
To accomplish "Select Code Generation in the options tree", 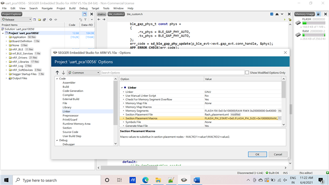I will point(73,91).
